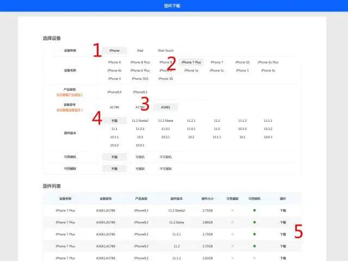The image size is (348, 261).
Task: Set firmware version filter to 不限
Action: coord(114,121)
